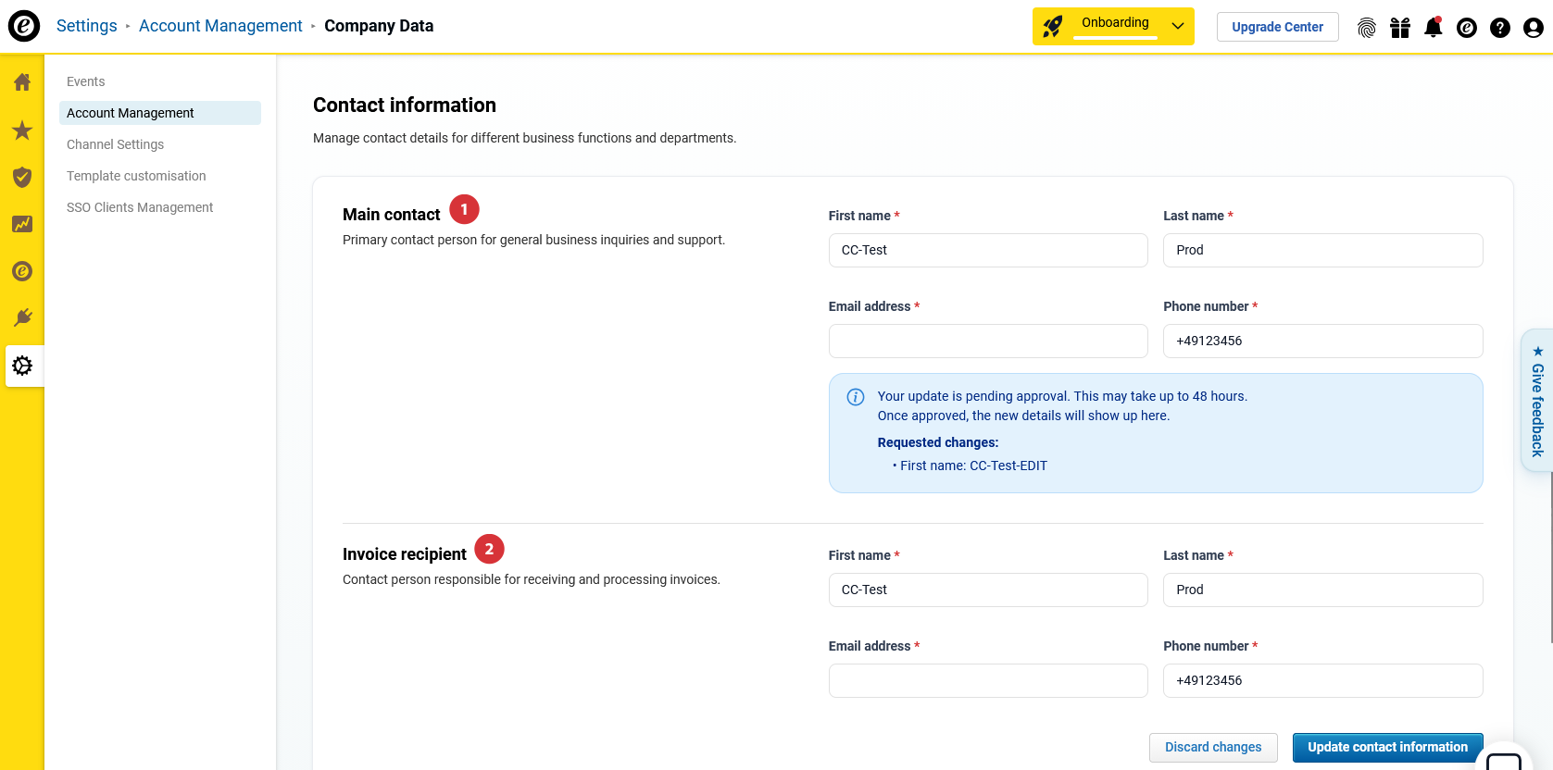Select the shield checkmark sidebar icon
1553x770 pixels.
click(22, 177)
